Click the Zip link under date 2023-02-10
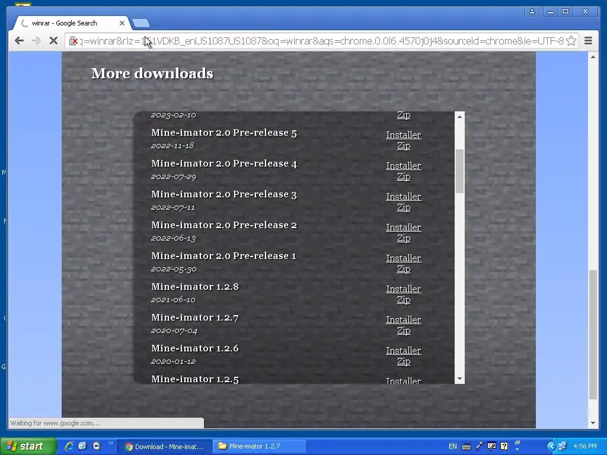The image size is (607, 455). [403, 116]
